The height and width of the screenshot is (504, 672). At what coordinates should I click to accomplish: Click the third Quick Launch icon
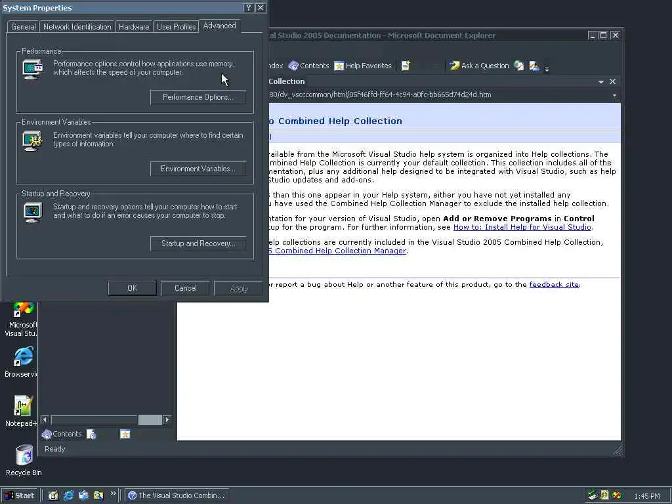pos(83,495)
